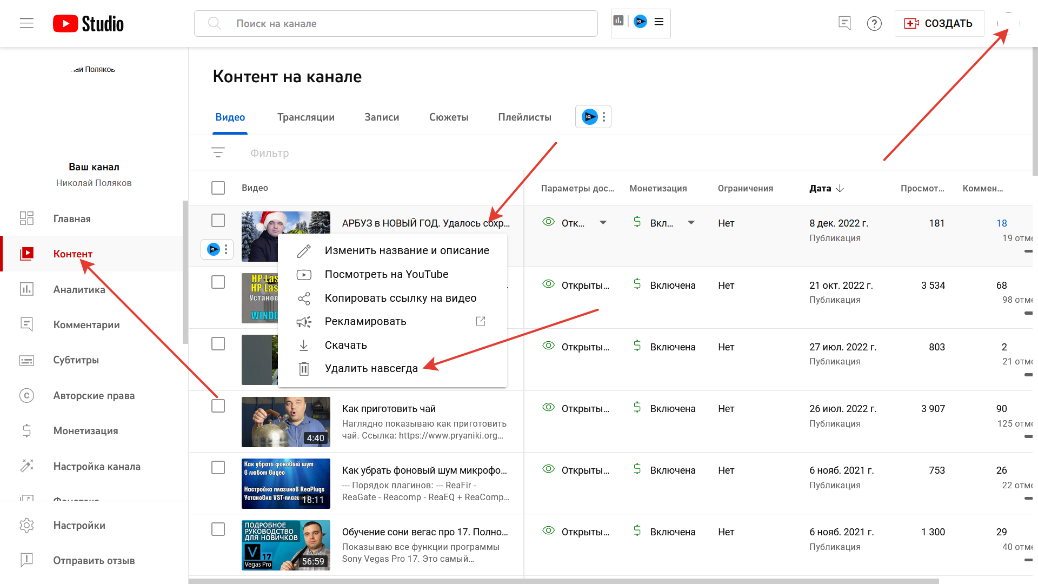Click Посмотреть на YouTube option
Image resolution: width=1038 pixels, height=584 pixels.
point(387,274)
